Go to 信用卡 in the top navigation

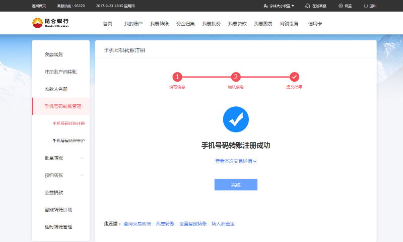314,24
